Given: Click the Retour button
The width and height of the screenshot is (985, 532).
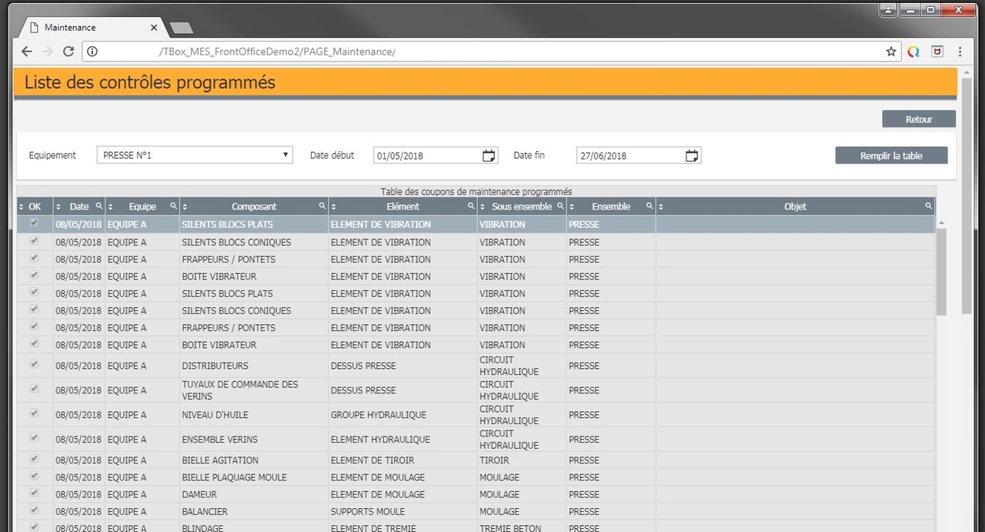Looking at the screenshot, I should pos(919,119).
